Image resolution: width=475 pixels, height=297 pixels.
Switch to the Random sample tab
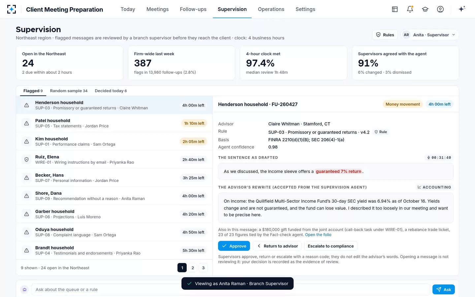click(x=69, y=91)
